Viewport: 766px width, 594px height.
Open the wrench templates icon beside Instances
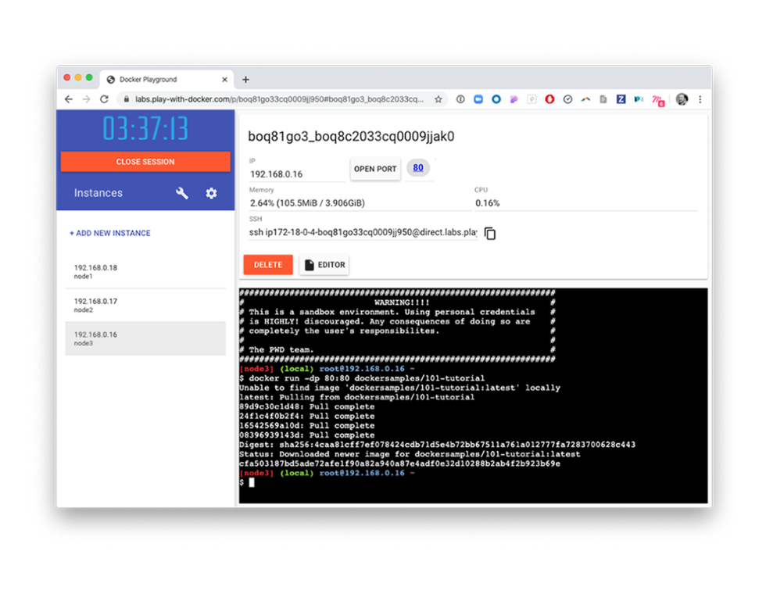tap(182, 193)
